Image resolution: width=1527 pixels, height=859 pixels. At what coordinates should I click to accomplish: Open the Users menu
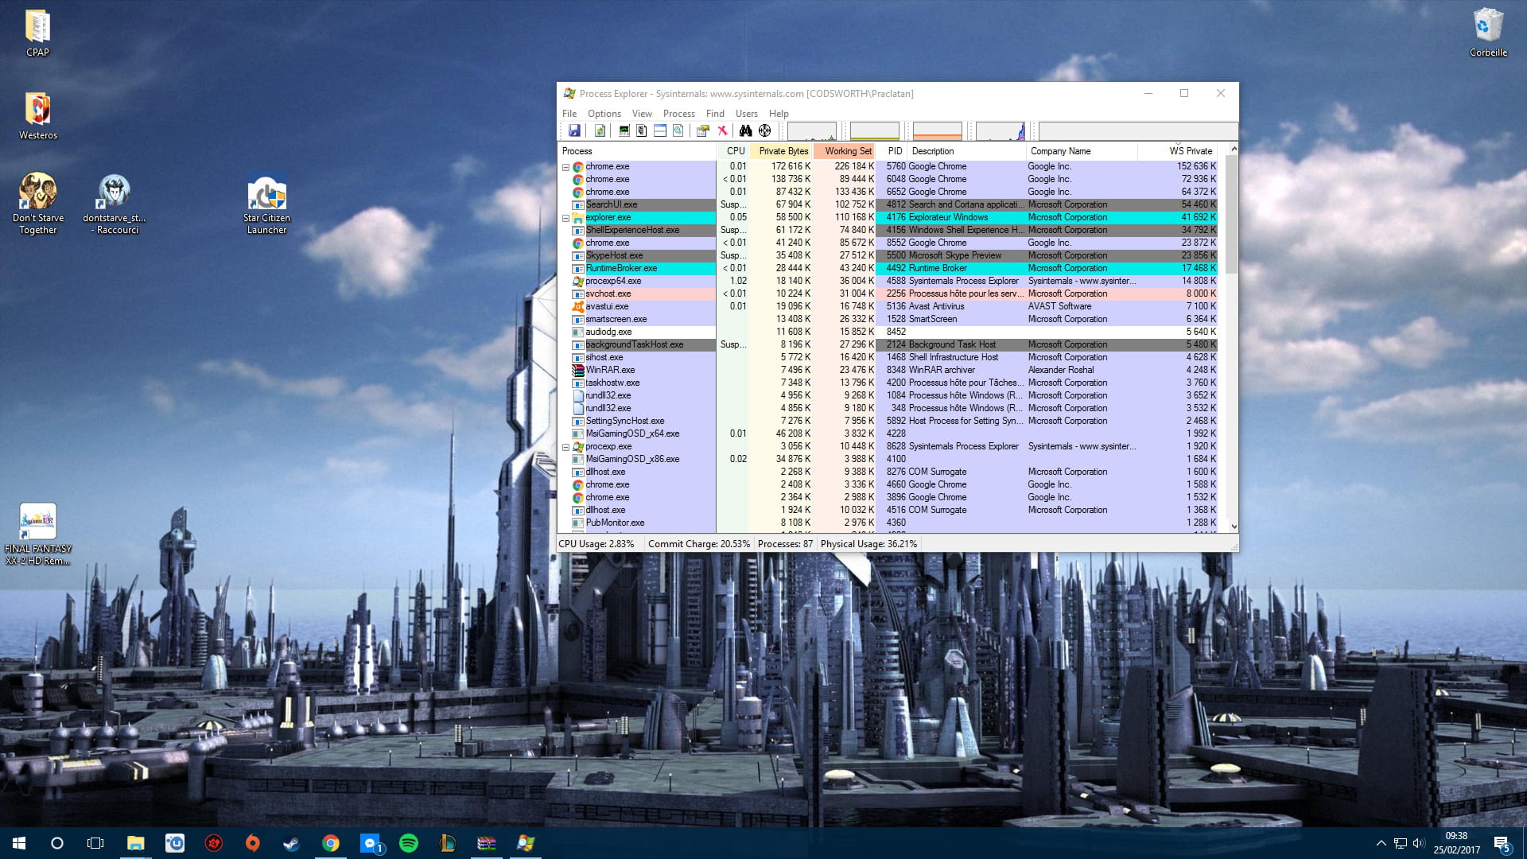pyautogui.click(x=746, y=114)
